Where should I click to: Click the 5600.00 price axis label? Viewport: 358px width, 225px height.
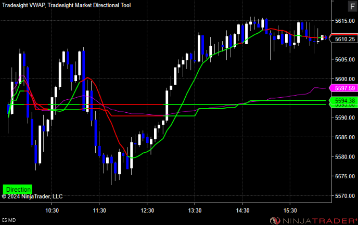click(x=345, y=79)
